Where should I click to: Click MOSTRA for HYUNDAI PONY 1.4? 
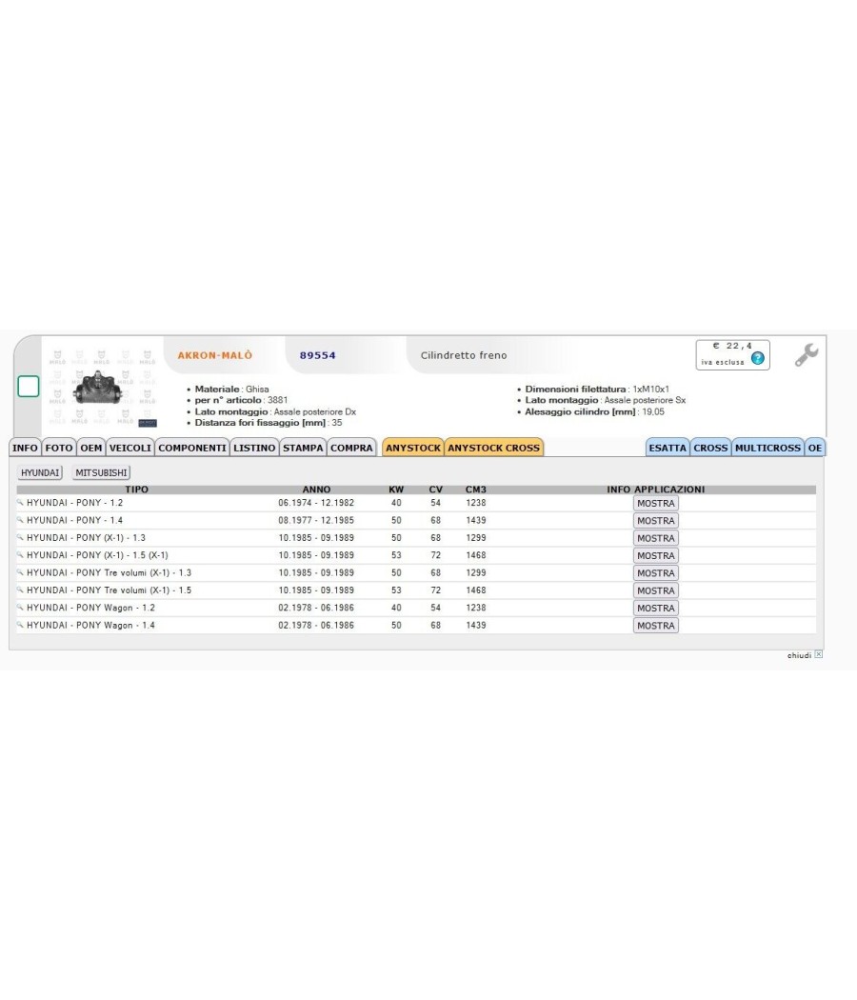[655, 520]
